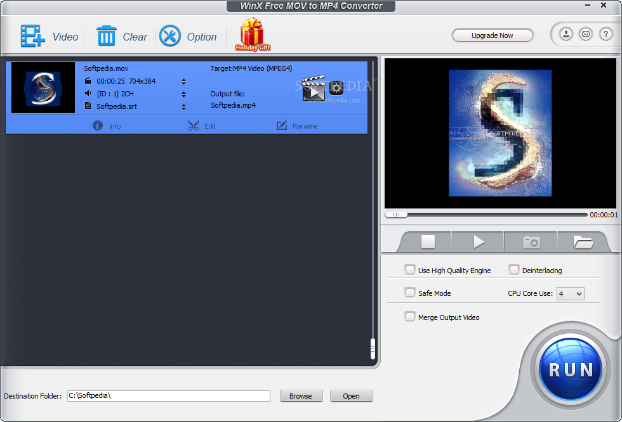This screenshot has width=622, height=422.
Task: Click the Info label in file row
Action: click(x=115, y=126)
